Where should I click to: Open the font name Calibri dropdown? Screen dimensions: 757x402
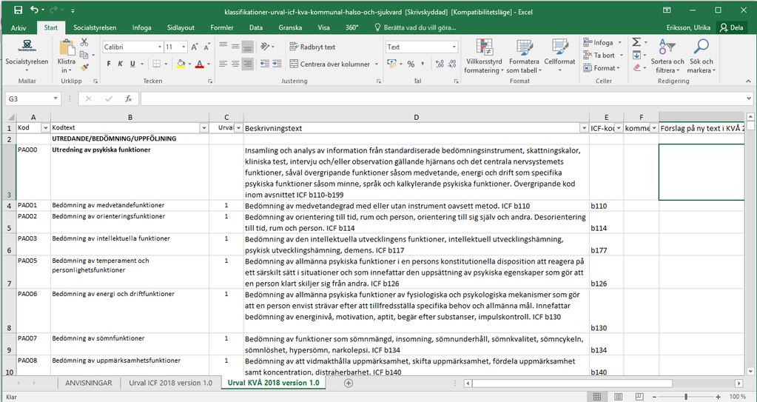click(x=160, y=47)
